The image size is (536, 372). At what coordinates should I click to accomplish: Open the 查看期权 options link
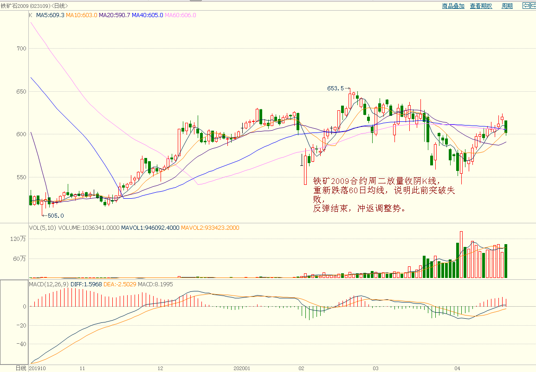[481, 6]
